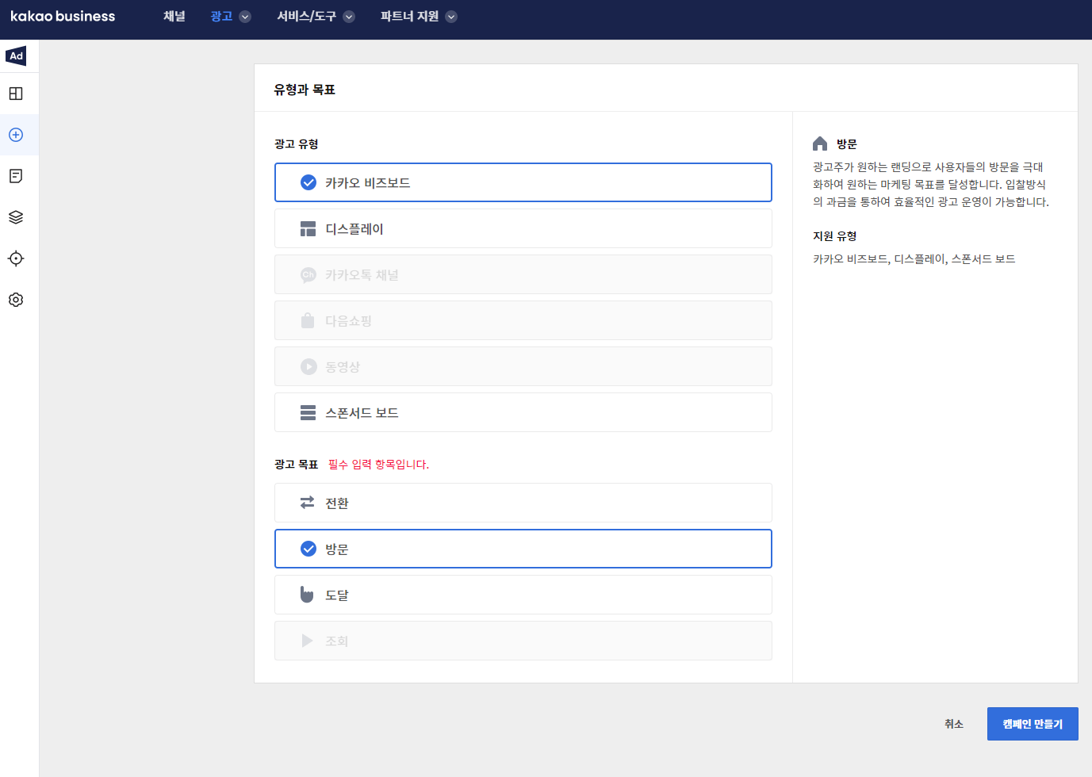Image resolution: width=1092 pixels, height=777 pixels.
Task: Click the create campaign plus icon
Action: 16,135
